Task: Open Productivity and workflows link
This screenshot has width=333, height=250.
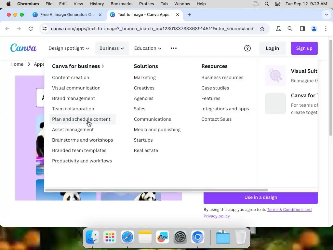Action: (82, 161)
